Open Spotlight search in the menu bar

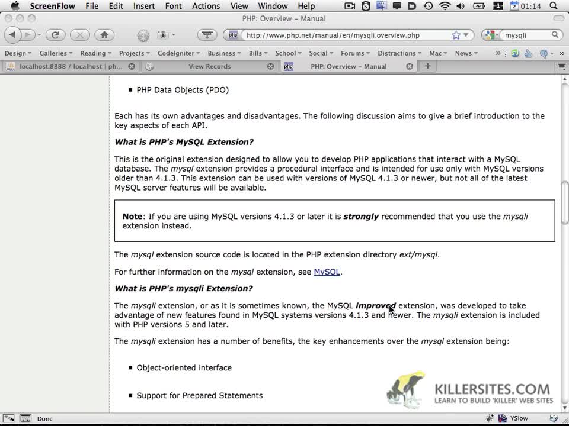click(x=554, y=6)
